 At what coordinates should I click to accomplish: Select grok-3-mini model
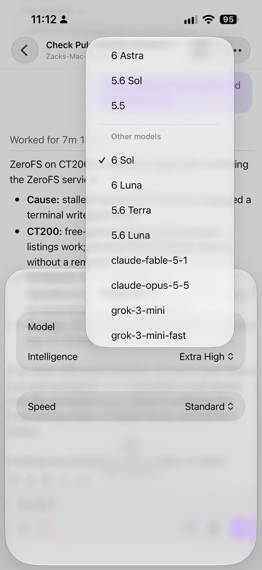(159, 311)
